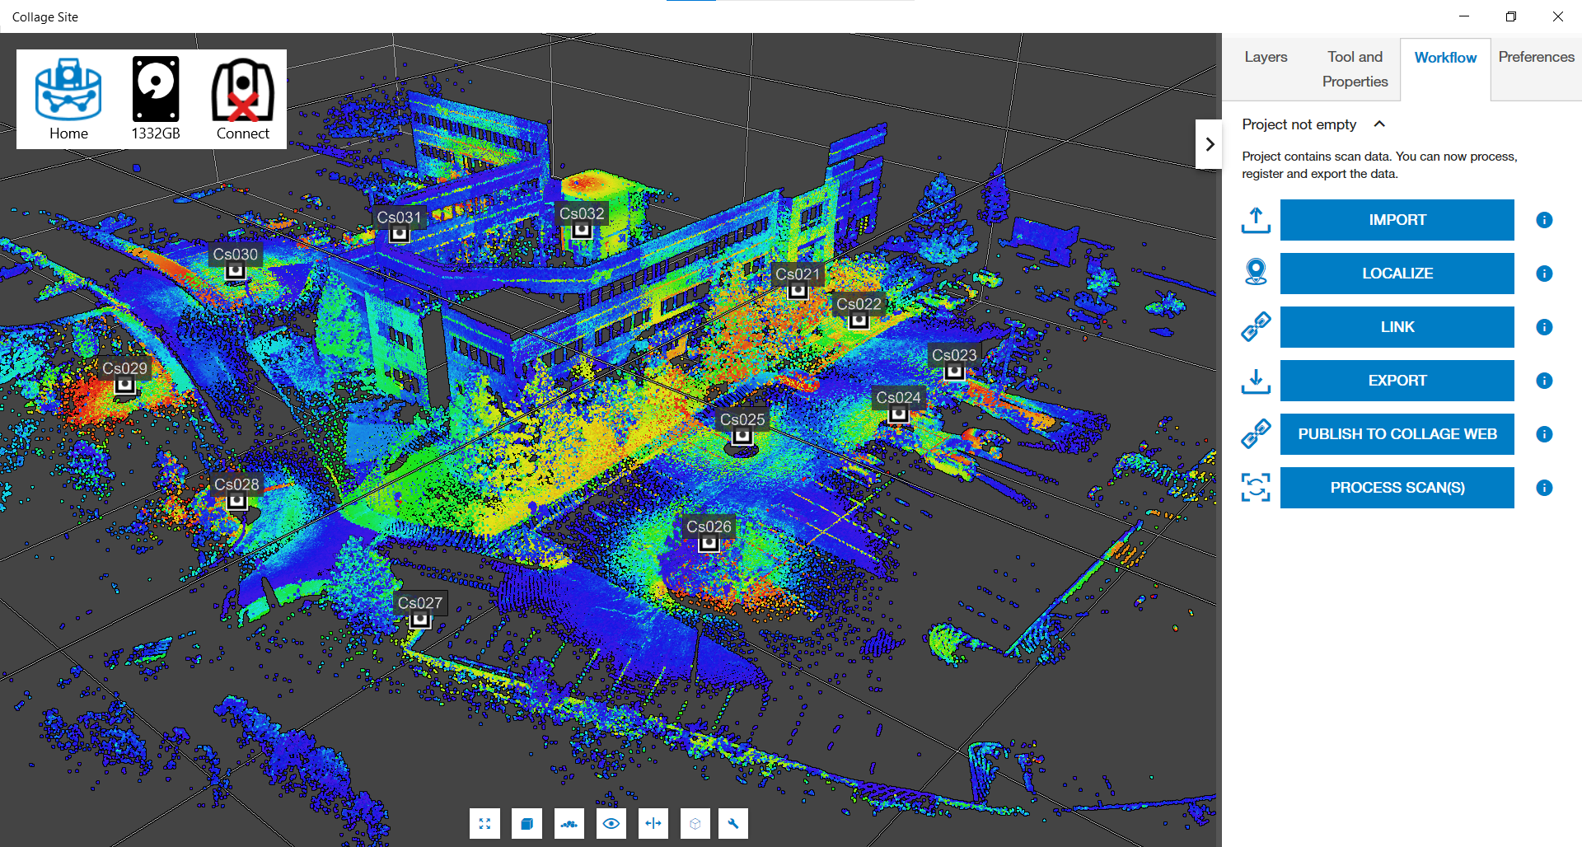Select scan marker Cs025 in the viewport
The width and height of the screenshot is (1582, 847).
(742, 436)
